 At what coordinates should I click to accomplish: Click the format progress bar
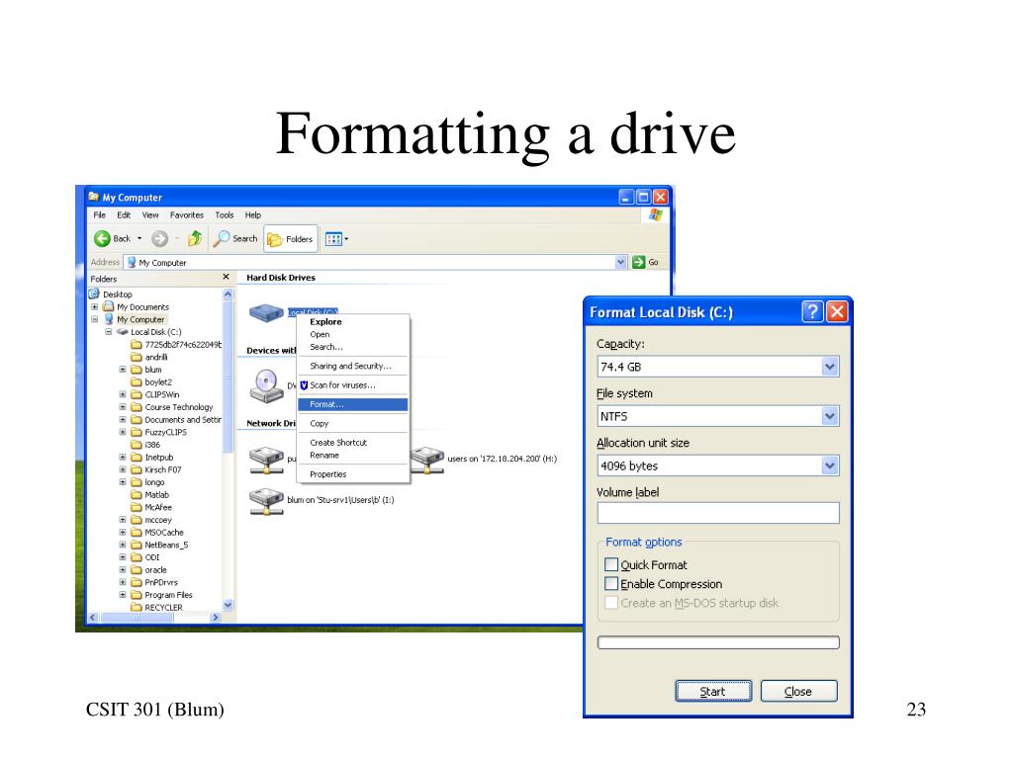coord(718,642)
